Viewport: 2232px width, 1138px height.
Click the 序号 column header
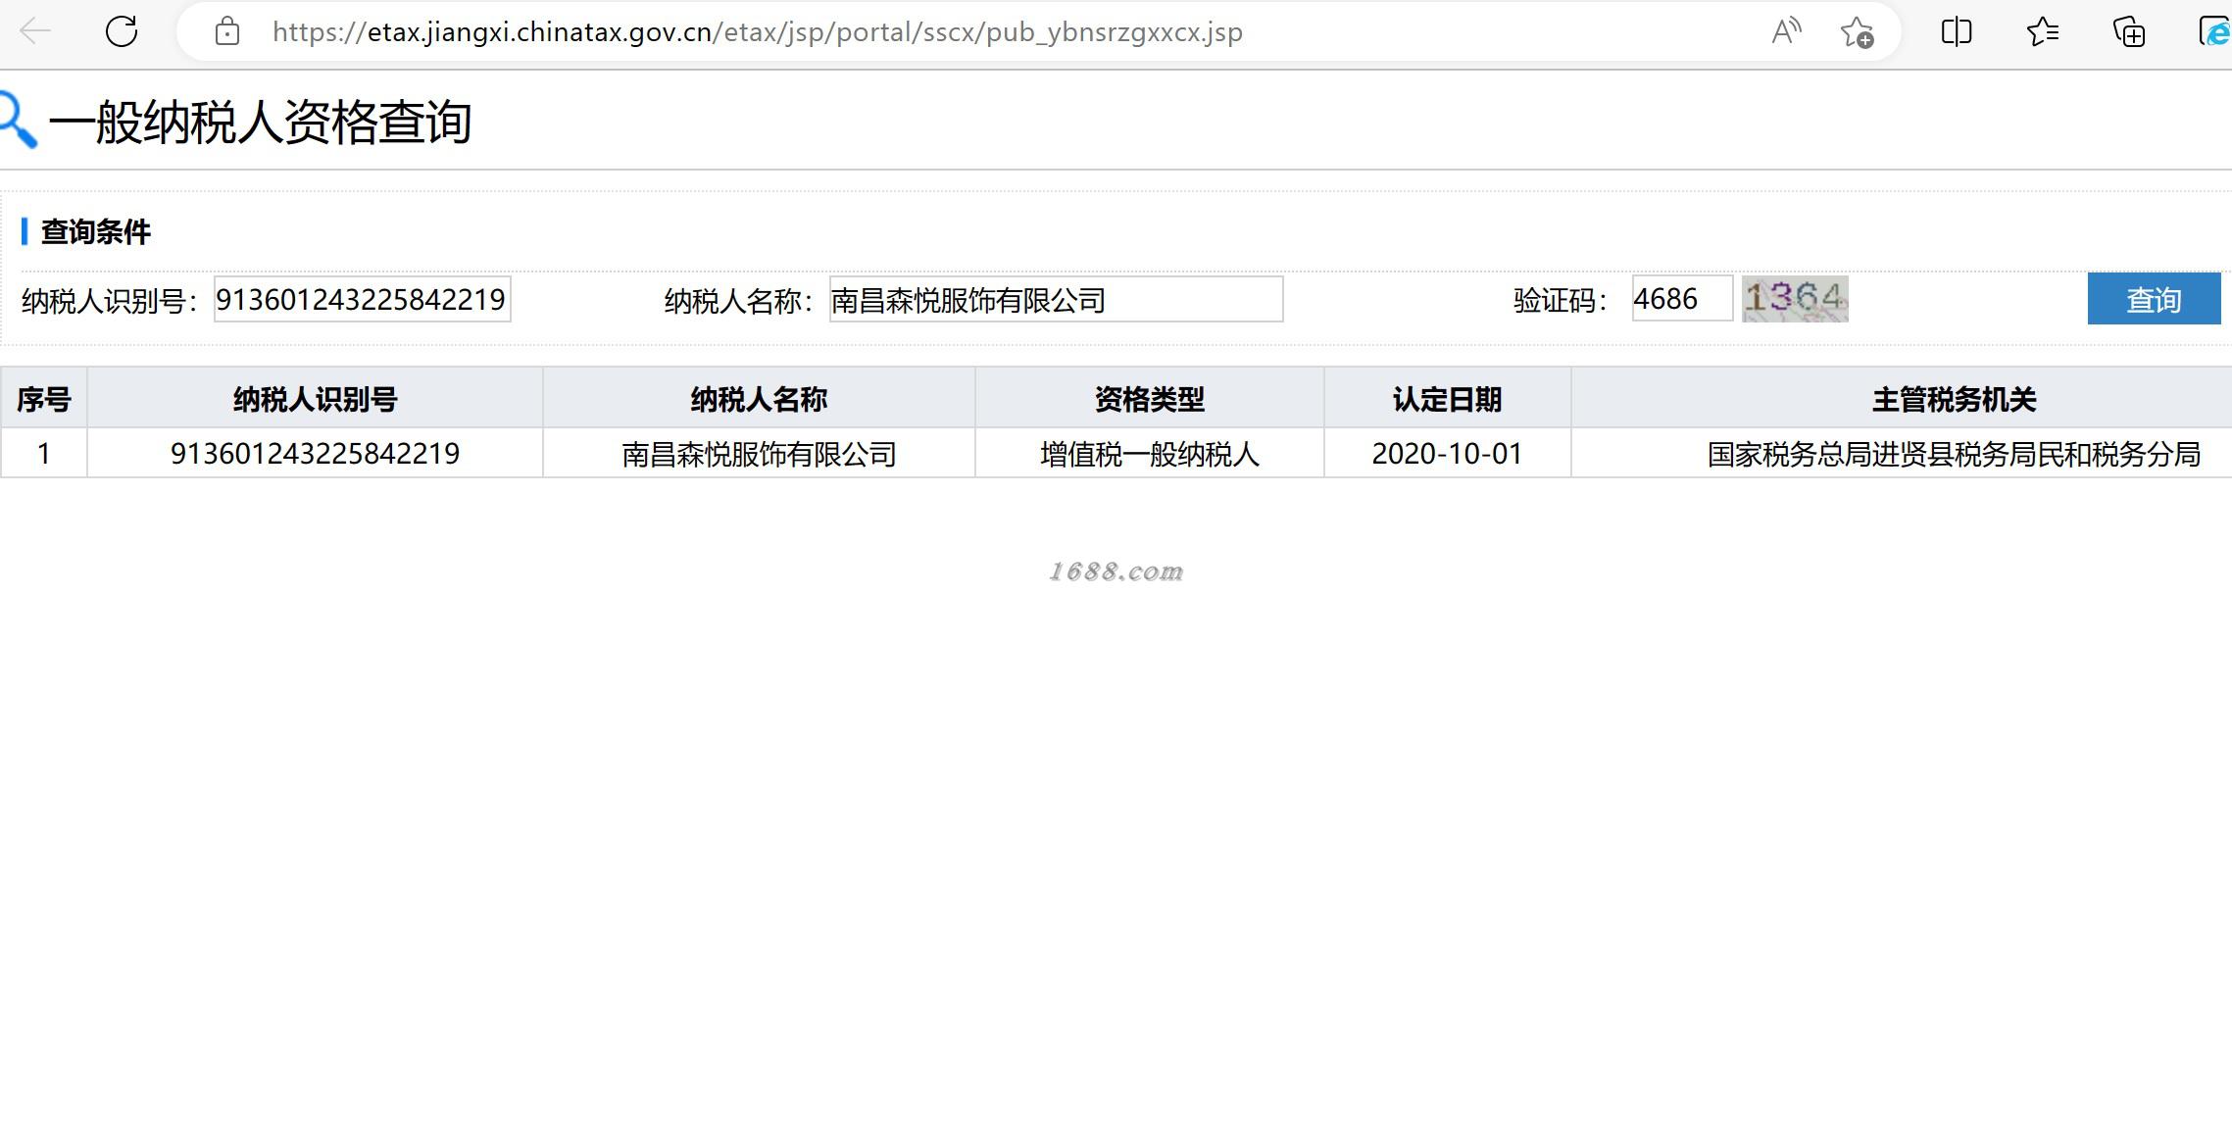coord(44,398)
